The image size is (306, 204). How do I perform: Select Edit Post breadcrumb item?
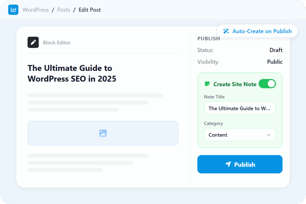(90, 10)
